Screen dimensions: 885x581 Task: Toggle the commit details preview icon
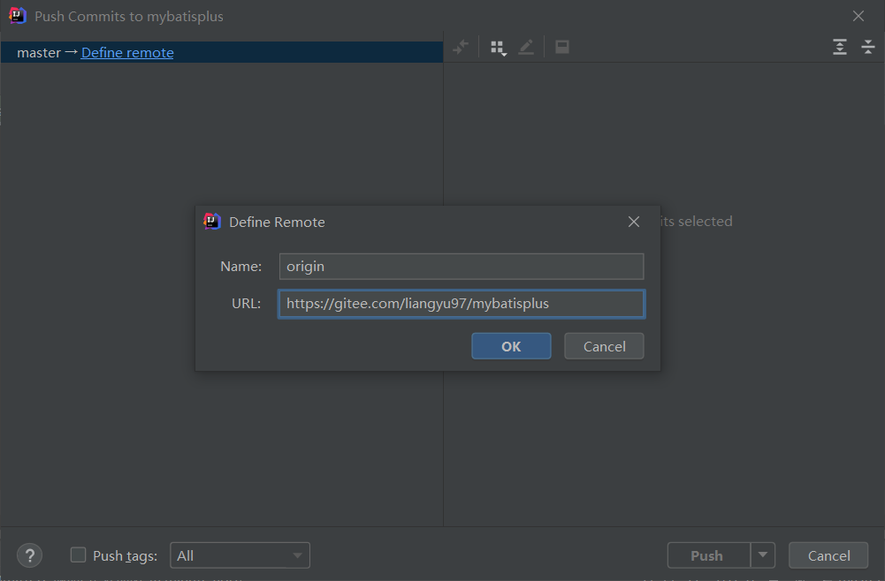[562, 48]
